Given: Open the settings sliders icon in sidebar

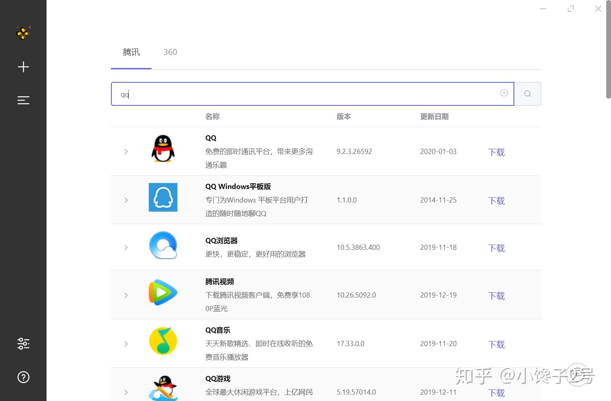Looking at the screenshot, I should [x=23, y=343].
